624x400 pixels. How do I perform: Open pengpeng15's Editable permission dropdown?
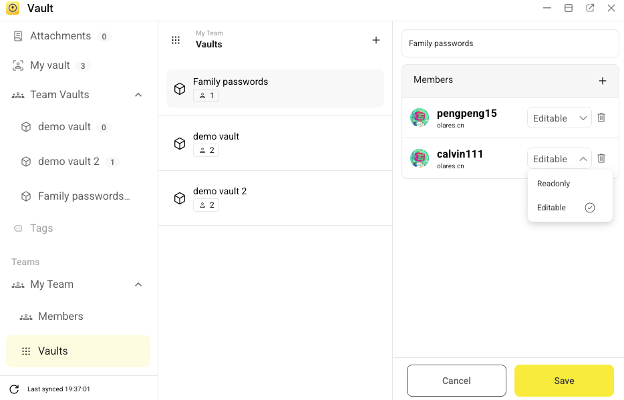pyautogui.click(x=559, y=118)
